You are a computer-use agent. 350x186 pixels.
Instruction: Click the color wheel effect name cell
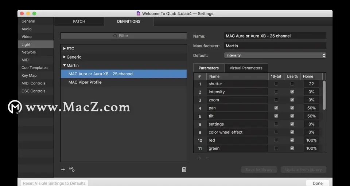pos(237,132)
